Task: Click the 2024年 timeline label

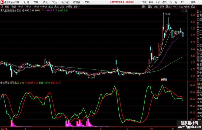Action: point(4,129)
